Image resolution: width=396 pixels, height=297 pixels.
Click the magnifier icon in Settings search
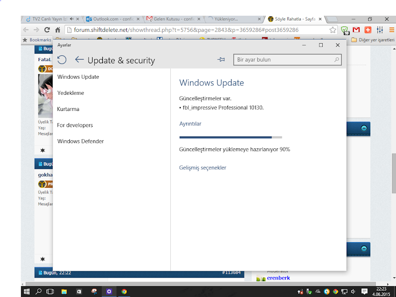coord(336,60)
